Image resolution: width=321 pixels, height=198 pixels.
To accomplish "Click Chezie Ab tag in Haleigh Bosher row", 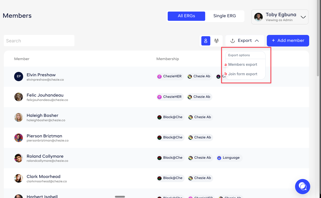I will tap(200, 117).
